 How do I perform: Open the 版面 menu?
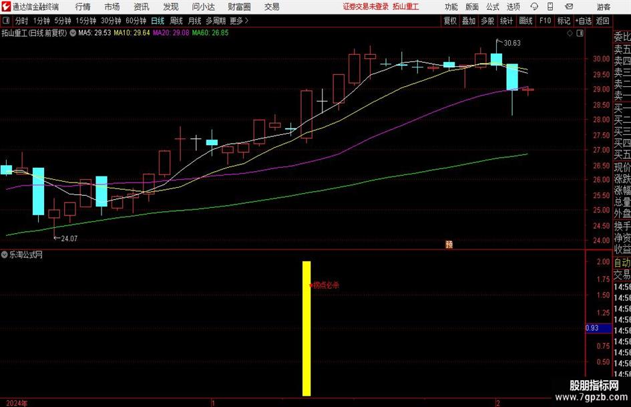[472, 7]
